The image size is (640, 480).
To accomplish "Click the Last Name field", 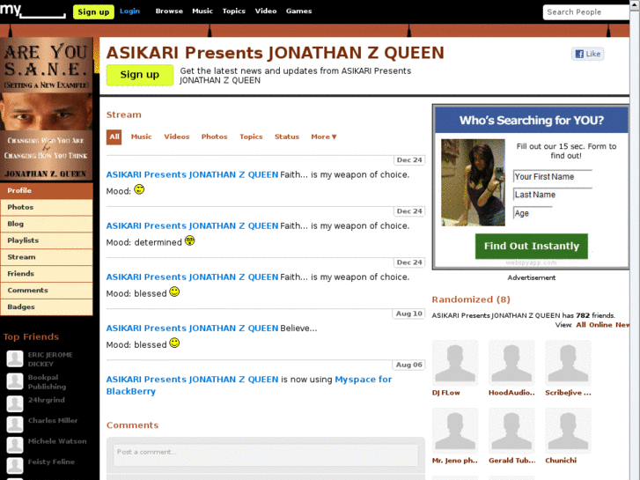I will [553, 195].
